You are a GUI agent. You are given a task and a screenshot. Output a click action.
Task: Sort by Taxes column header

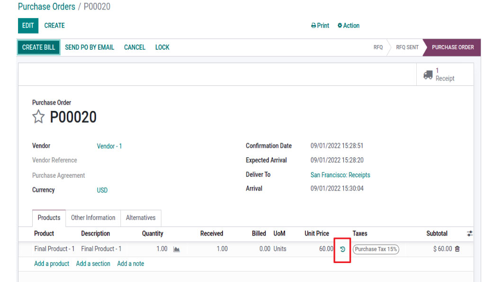coord(360,234)
